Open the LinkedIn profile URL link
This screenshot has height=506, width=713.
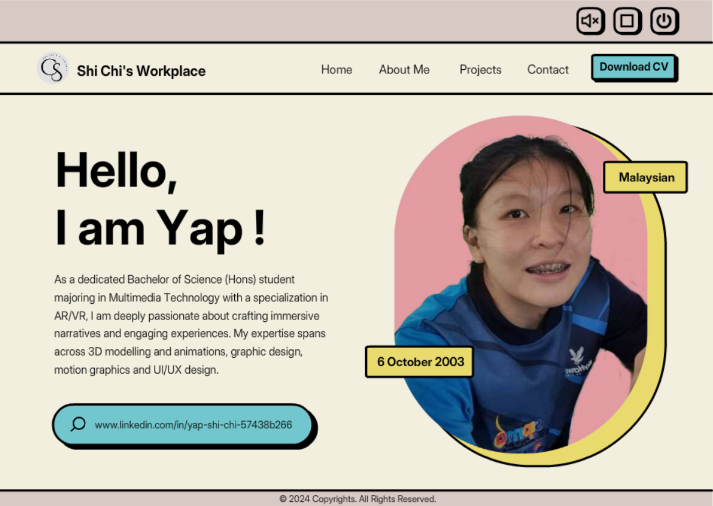coord(193,425)
